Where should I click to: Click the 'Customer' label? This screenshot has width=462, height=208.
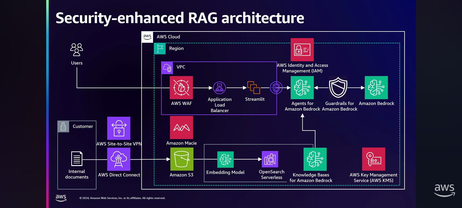pos(83,127)
